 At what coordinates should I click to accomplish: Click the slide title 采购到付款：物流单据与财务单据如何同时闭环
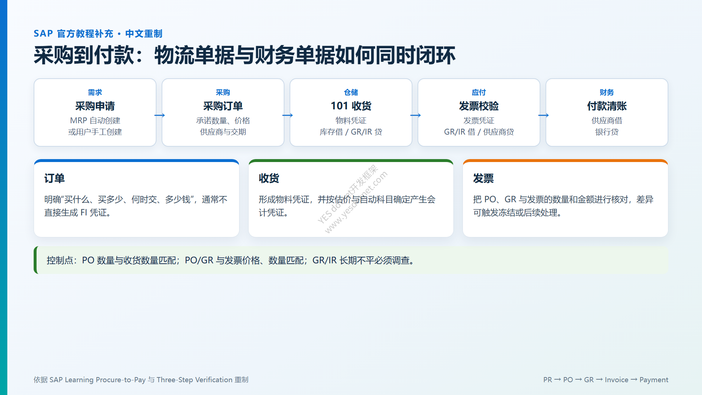(x=244, y=56)
